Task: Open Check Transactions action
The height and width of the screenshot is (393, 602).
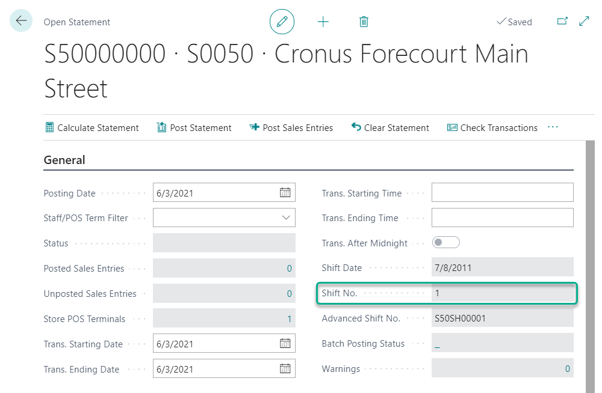Action: 492,127
